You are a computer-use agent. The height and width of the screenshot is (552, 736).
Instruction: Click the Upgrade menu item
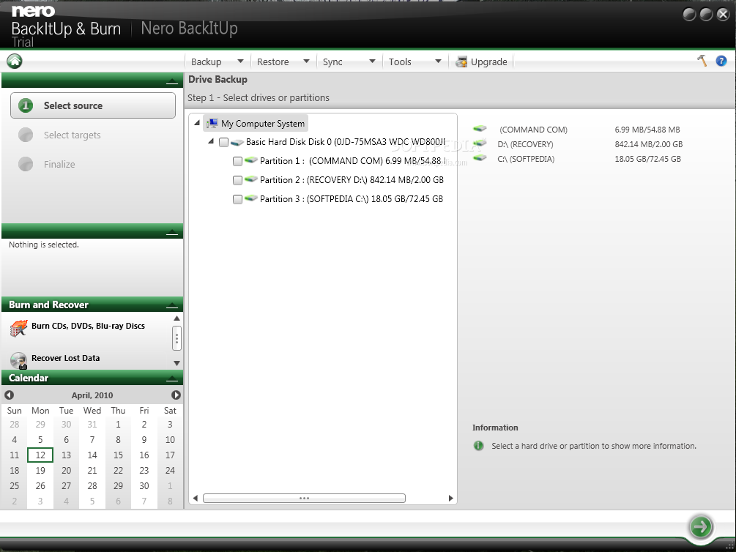[481, 61]
